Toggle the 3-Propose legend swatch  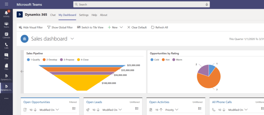point(61,60)
